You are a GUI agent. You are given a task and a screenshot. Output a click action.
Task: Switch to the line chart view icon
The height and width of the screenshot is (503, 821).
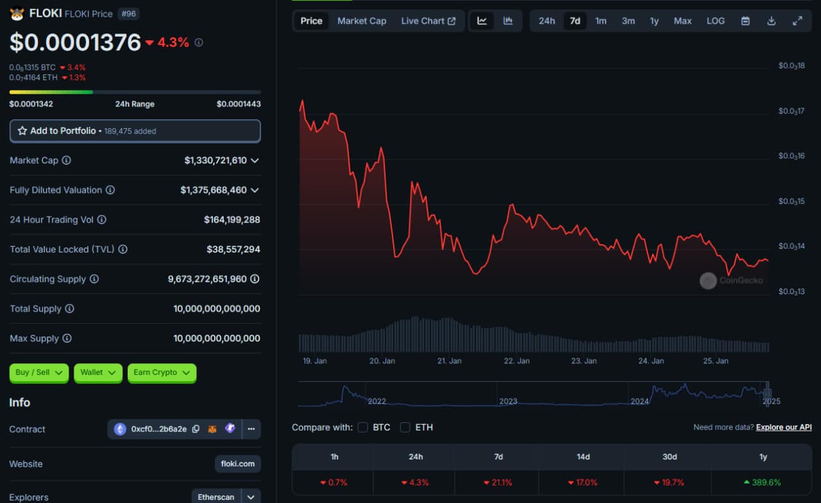click(x=482, y=21)
